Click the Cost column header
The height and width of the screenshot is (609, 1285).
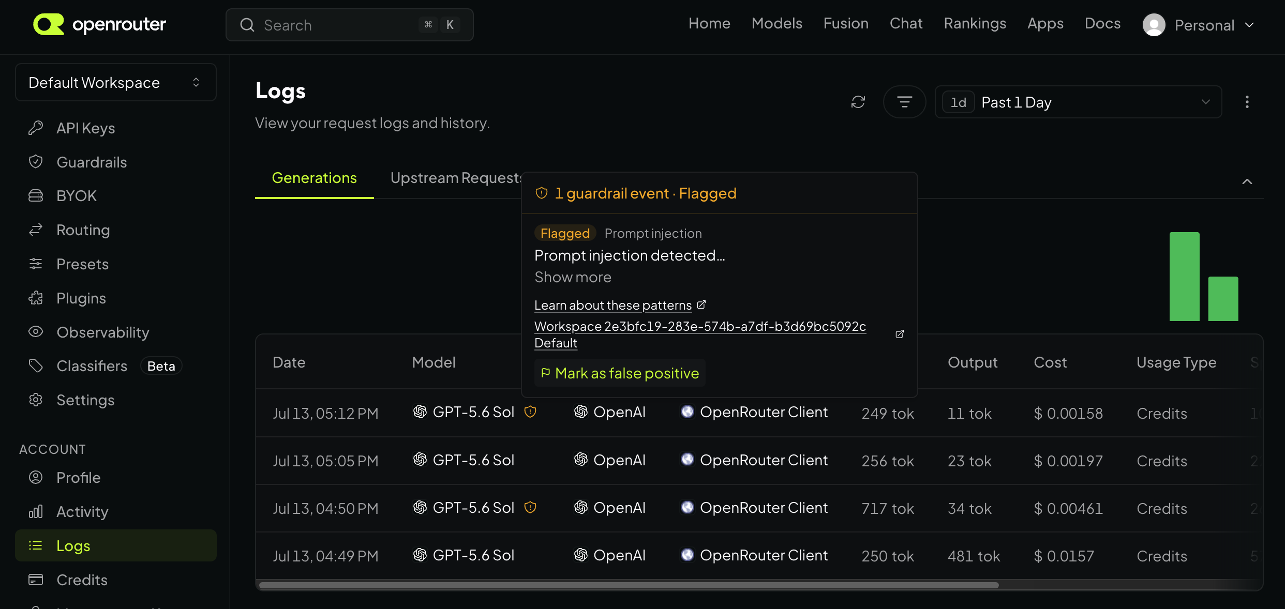(x=1050, y=362)
